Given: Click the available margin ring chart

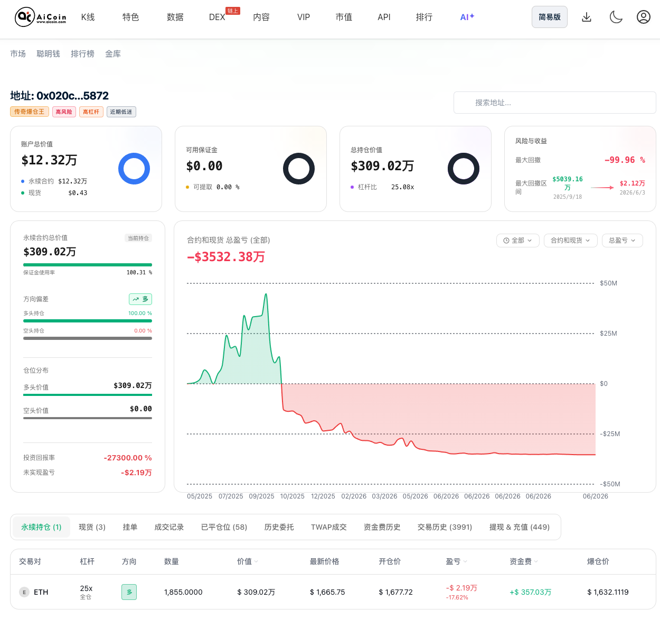Looking at the screenshot, I should click(x=299, y=169).
